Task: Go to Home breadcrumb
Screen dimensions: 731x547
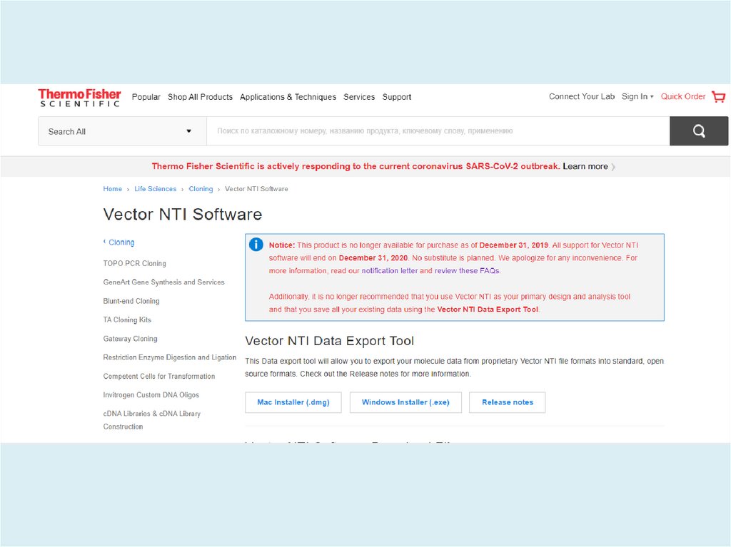Action: (x=112, y=189)
